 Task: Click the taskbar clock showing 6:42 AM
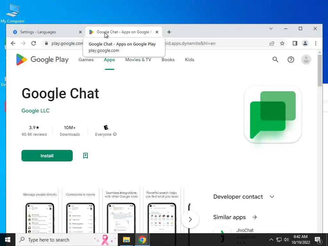tap(300, 240)
